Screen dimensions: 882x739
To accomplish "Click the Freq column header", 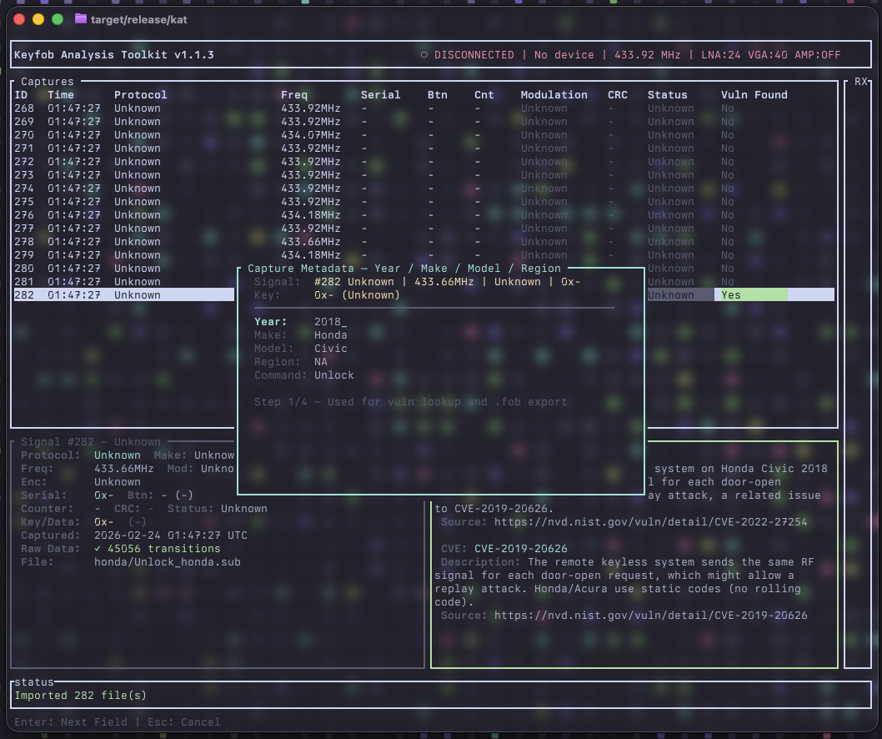I will pos(294,94).
